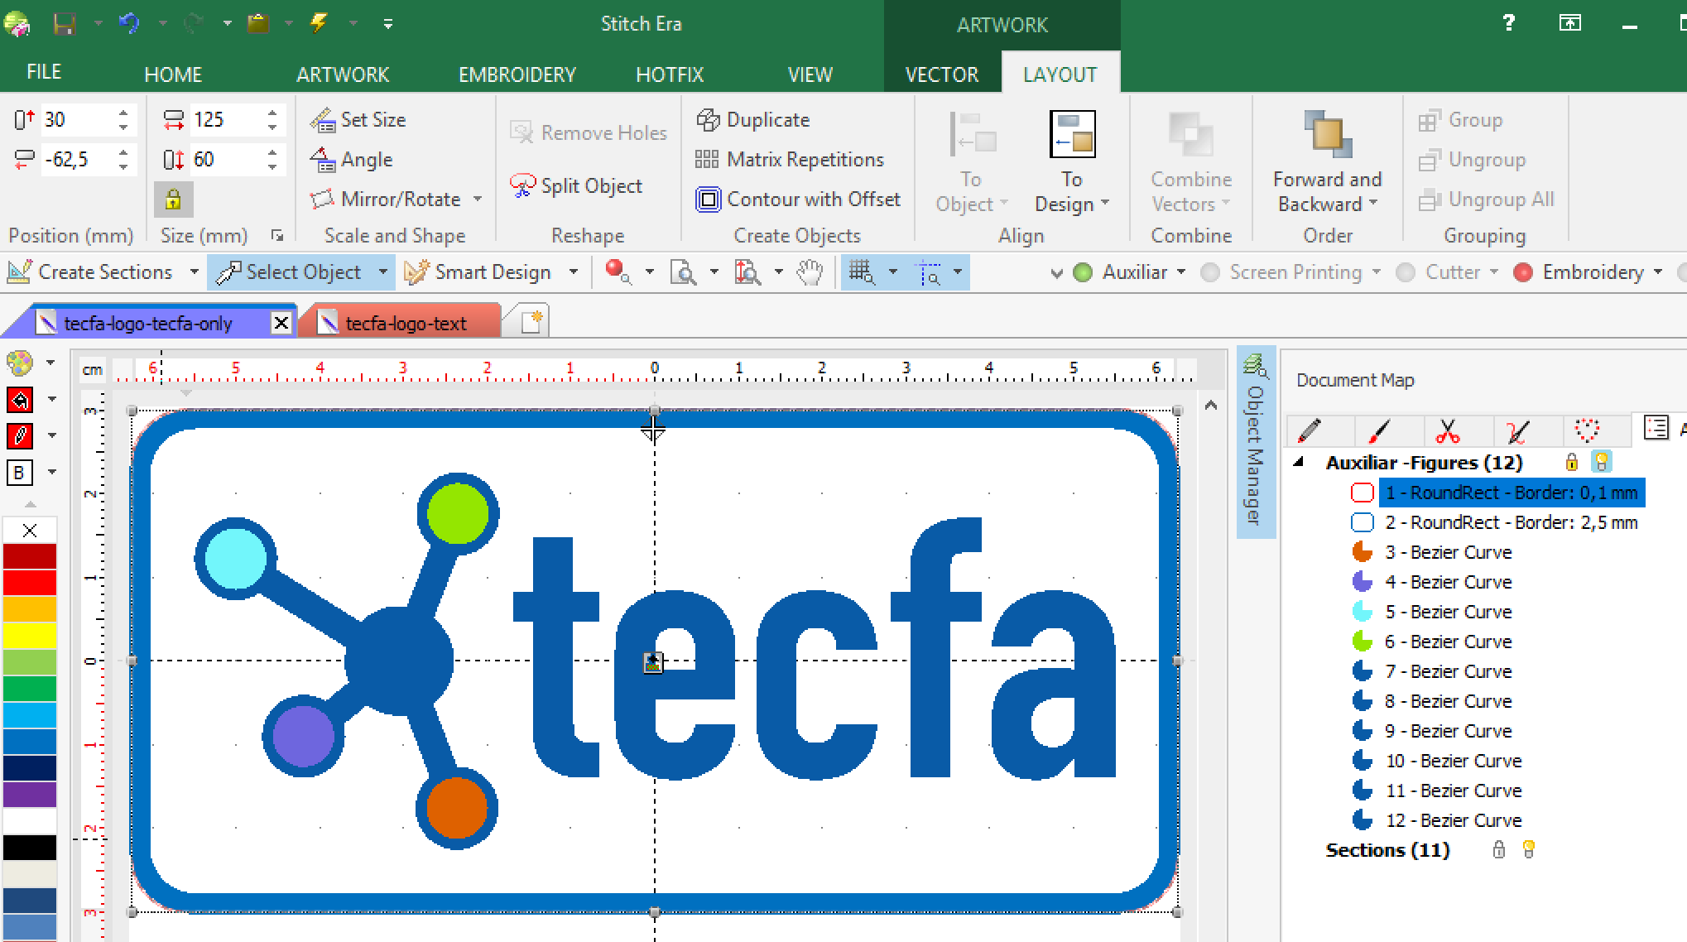
Task: Click the scissors icon in Document Map
Action: 1448,431
